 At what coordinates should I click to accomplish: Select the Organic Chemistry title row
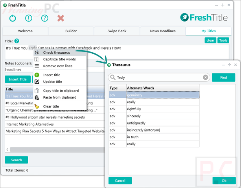(x=55, y=110)
